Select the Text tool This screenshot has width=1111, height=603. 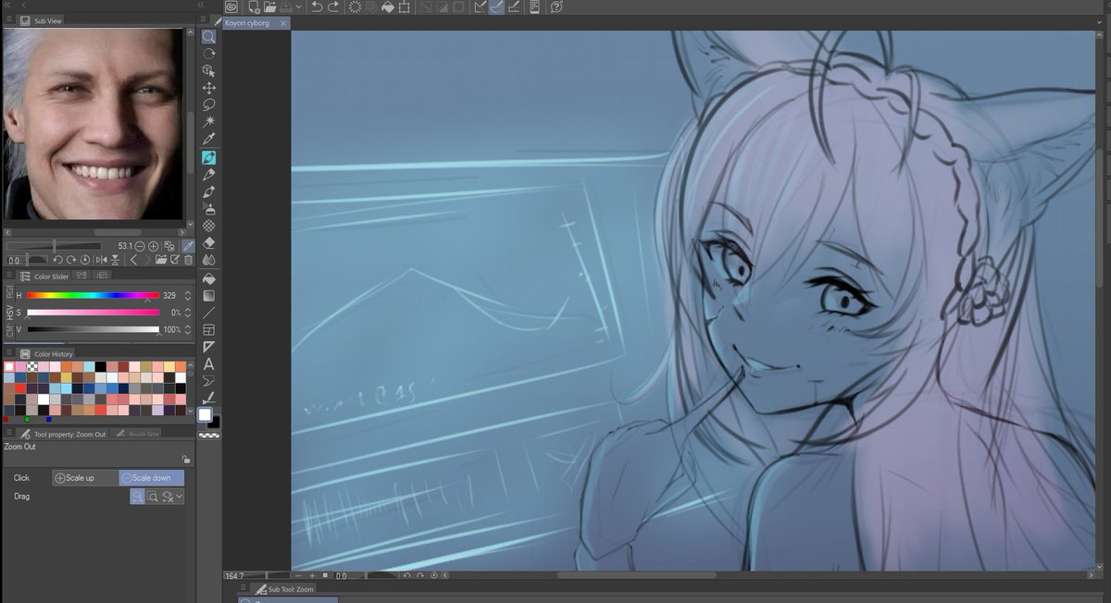[209, 364]
